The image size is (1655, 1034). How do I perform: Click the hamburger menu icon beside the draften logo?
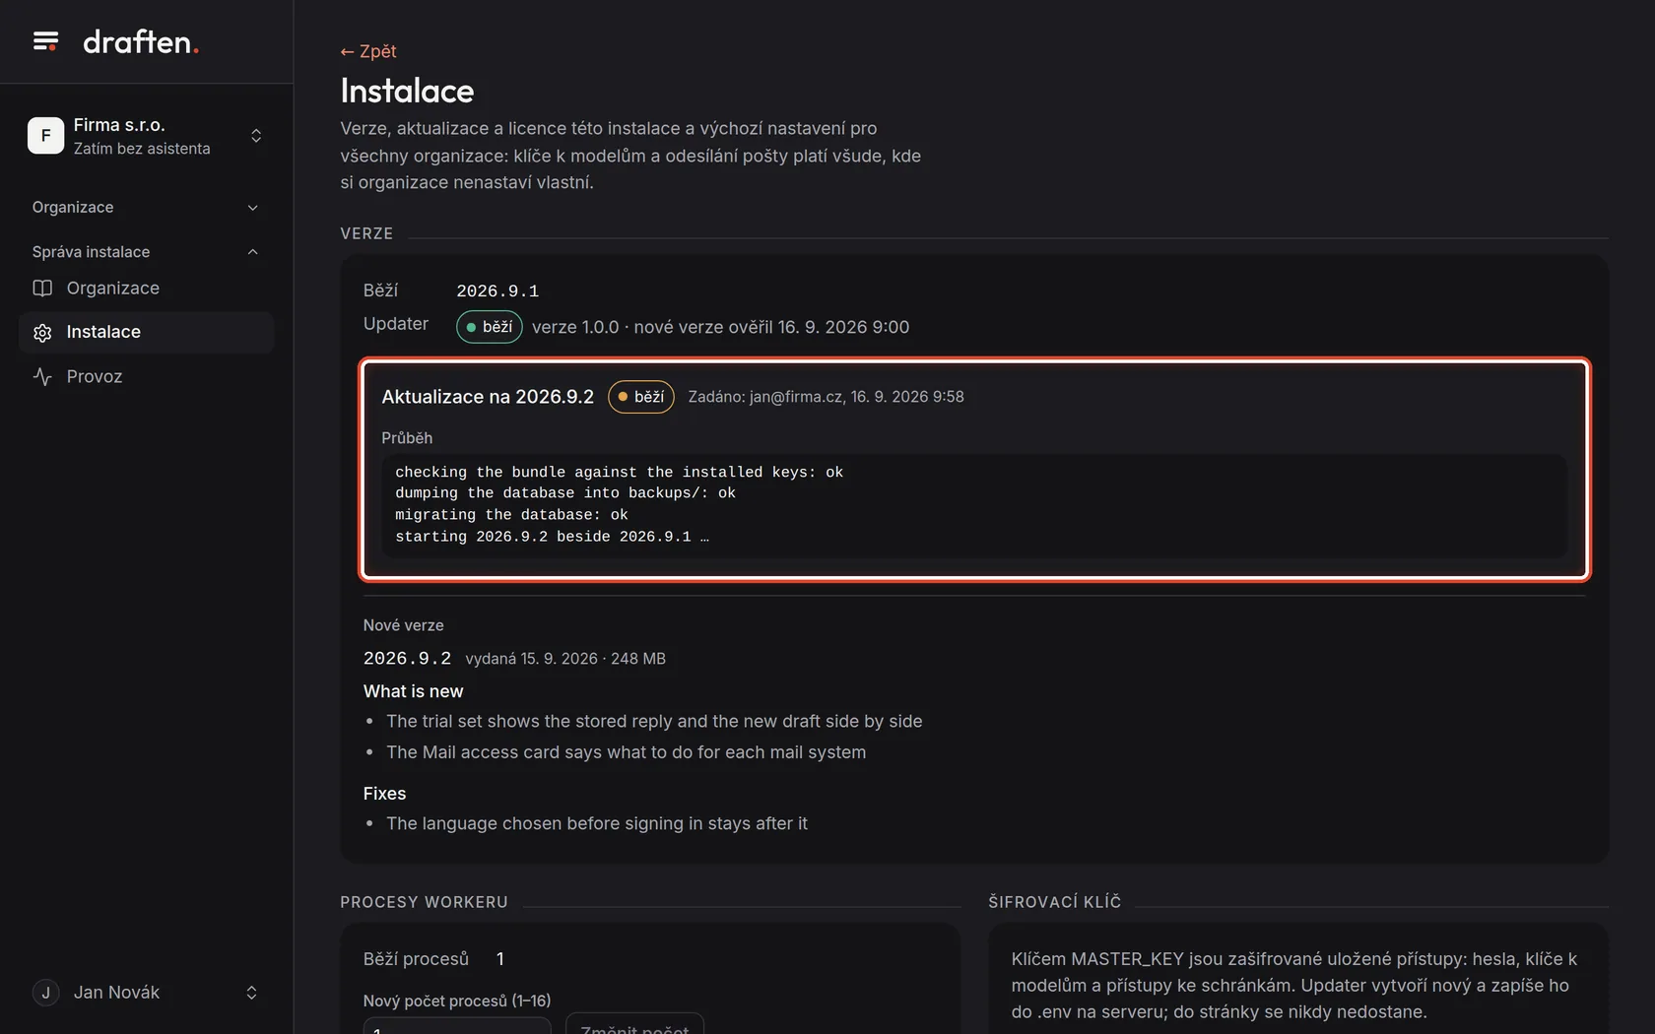(x=45, y=41)
